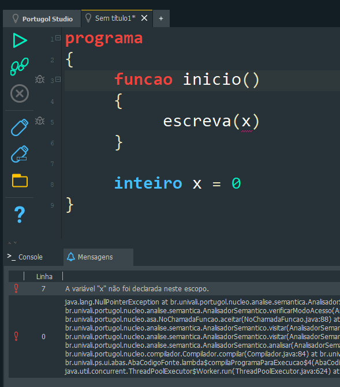Click the error icon for line 7 message
The height and width of the screenshot is (387, 340).
click(x=16, y=288)
